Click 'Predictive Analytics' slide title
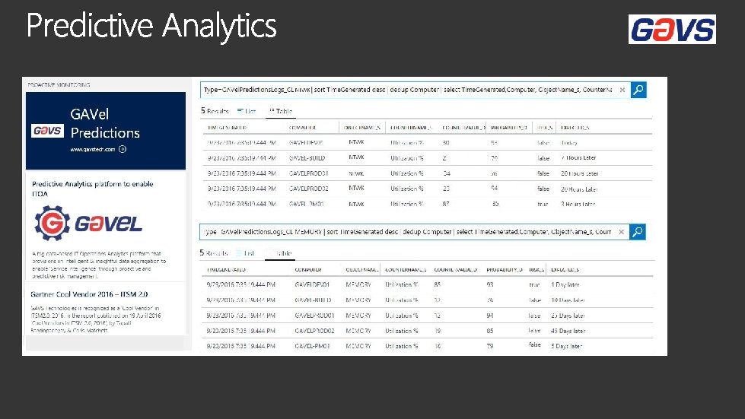This screenshot has height=419, width=745. tap(151, 26)
